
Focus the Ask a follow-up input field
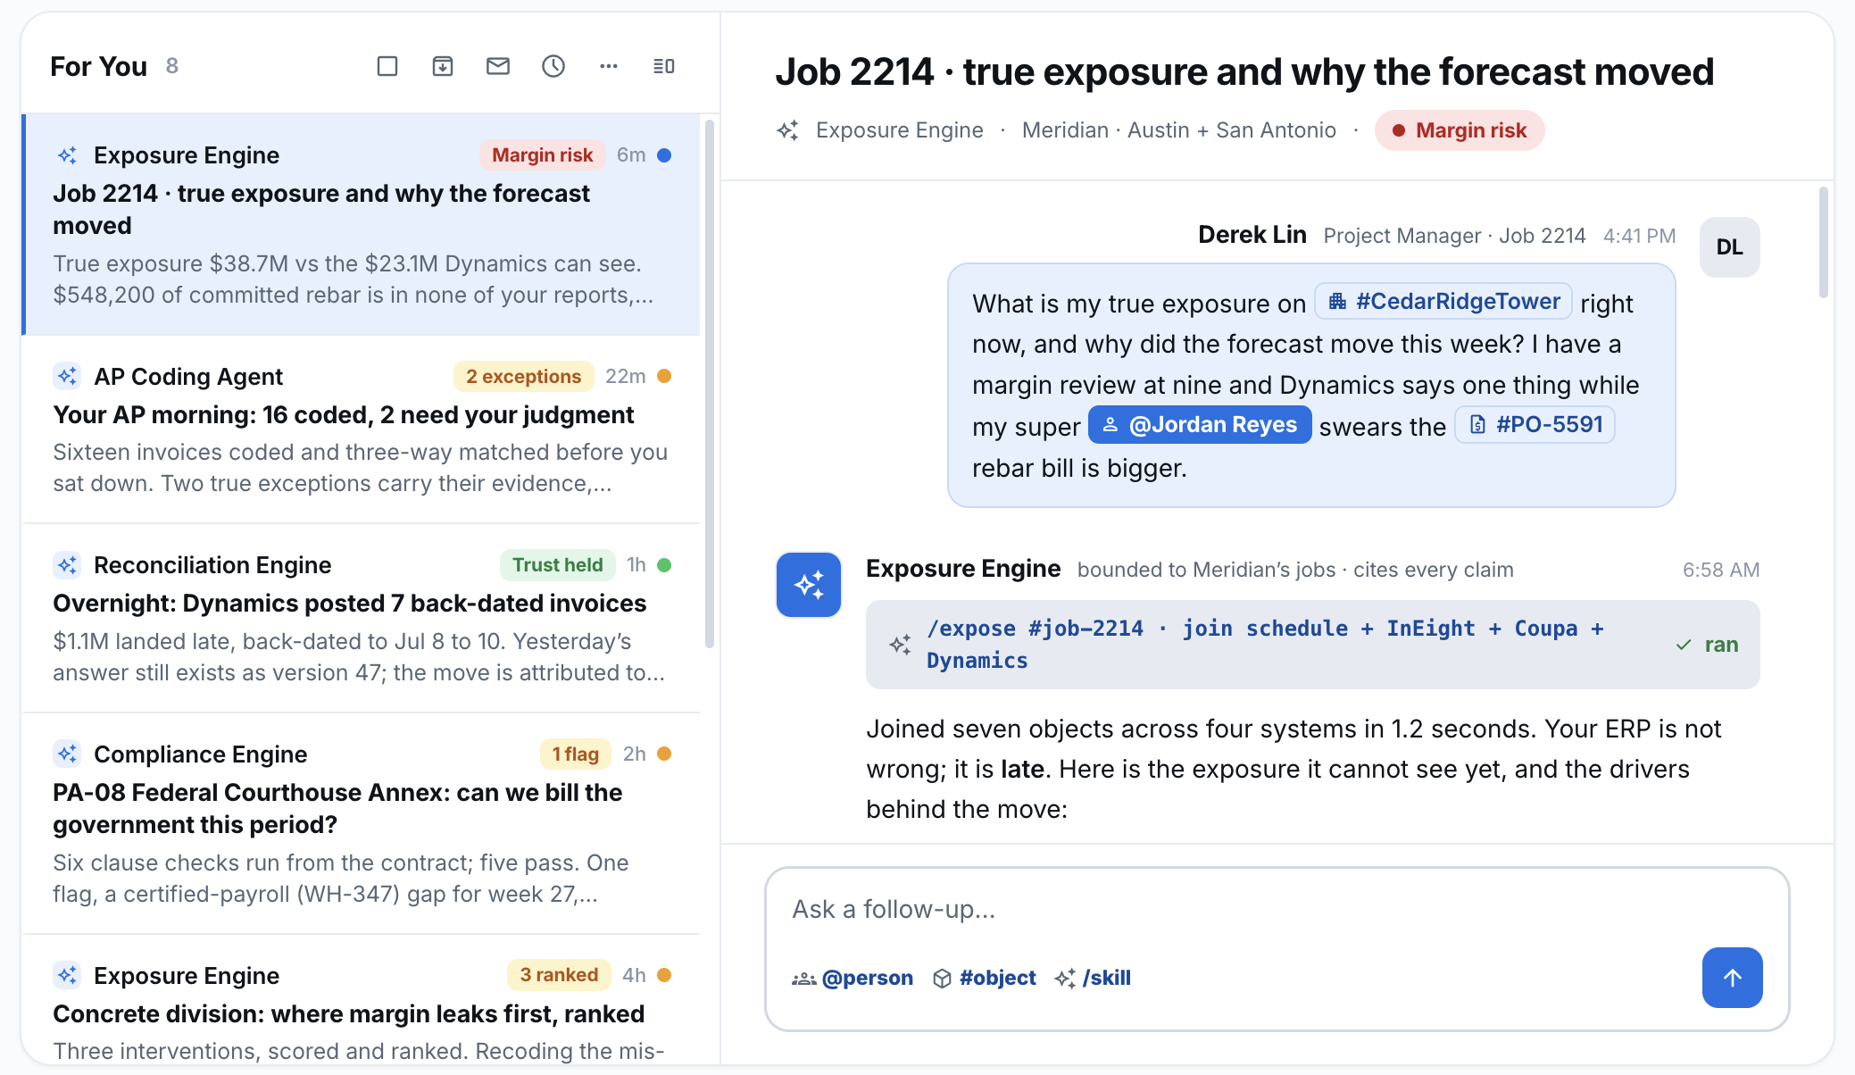click(1277, 909)
